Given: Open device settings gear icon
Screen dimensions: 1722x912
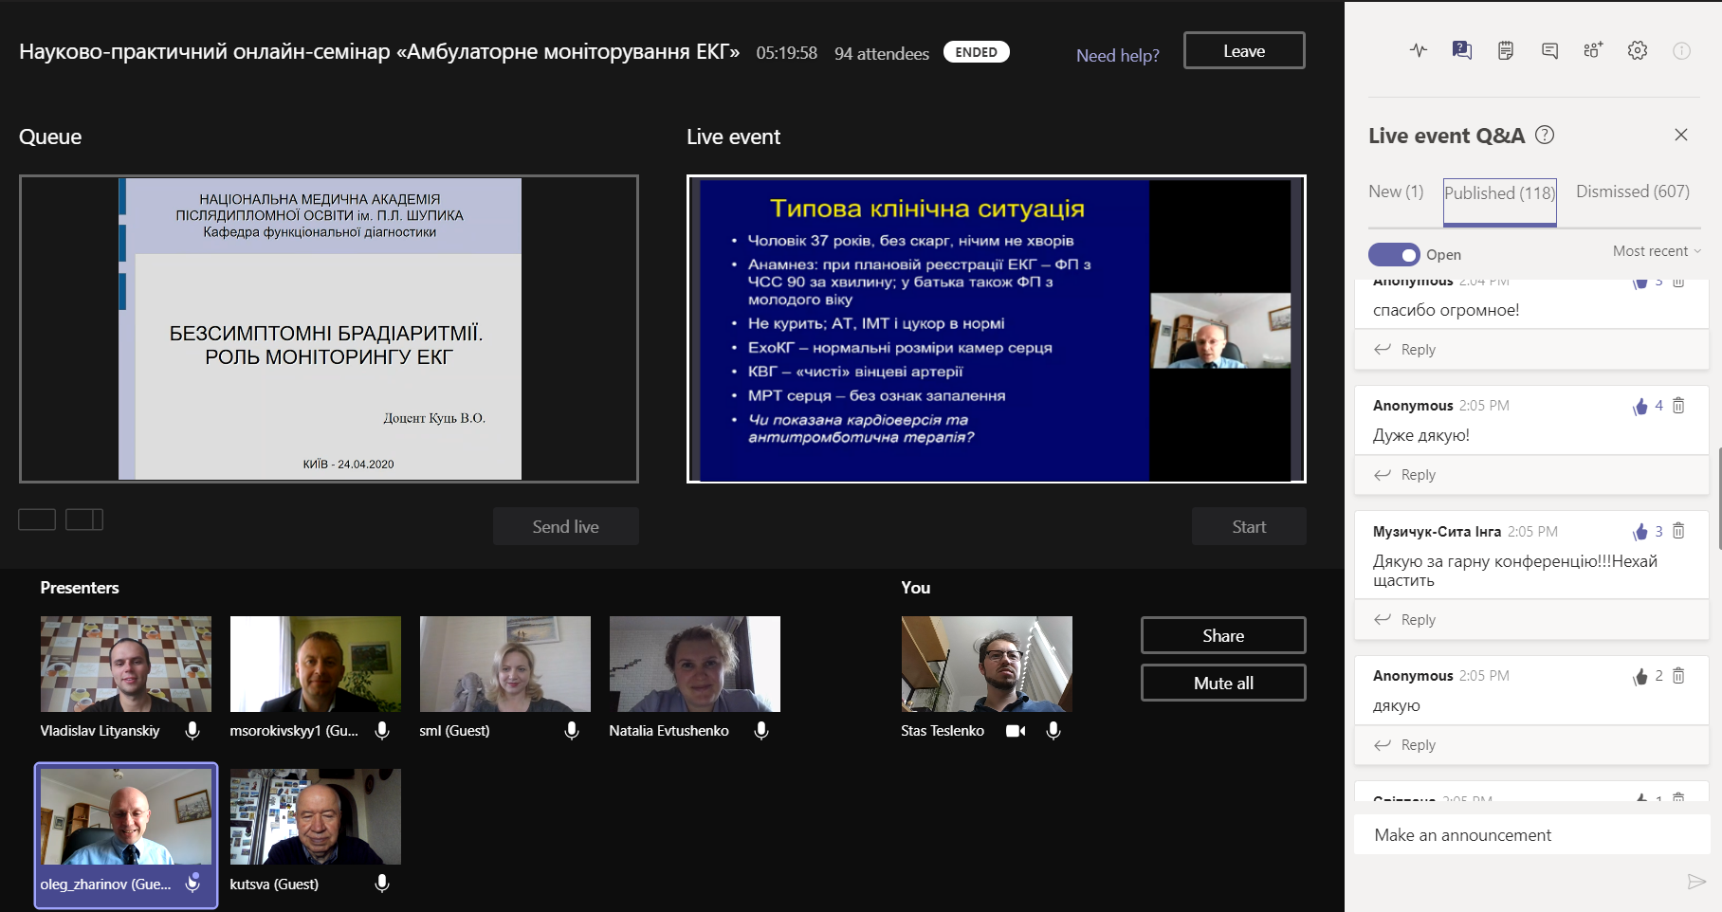Looking at the screenshot, I should [1638, 50].
